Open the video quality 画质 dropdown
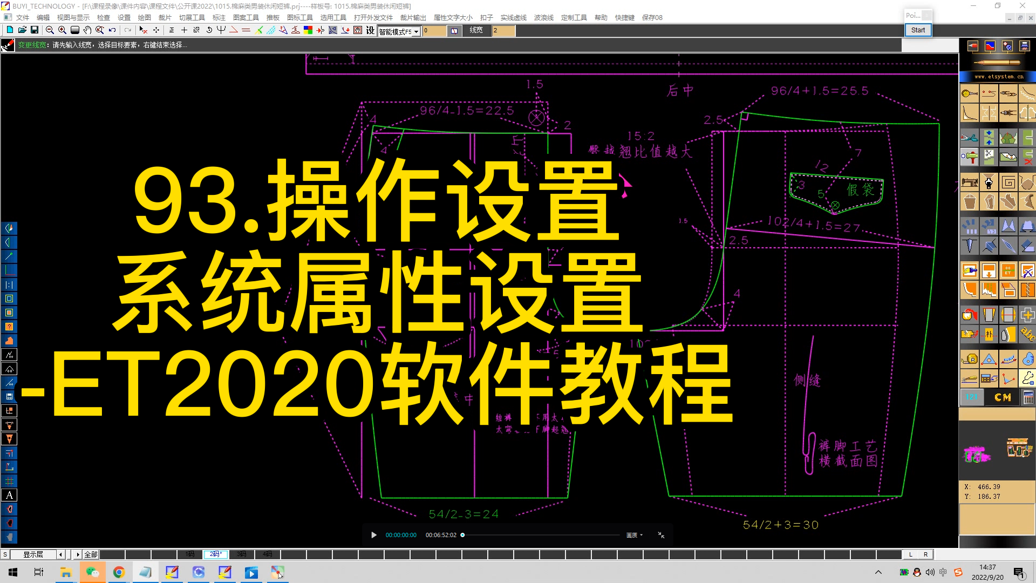1036x583 pixels. 635,535
